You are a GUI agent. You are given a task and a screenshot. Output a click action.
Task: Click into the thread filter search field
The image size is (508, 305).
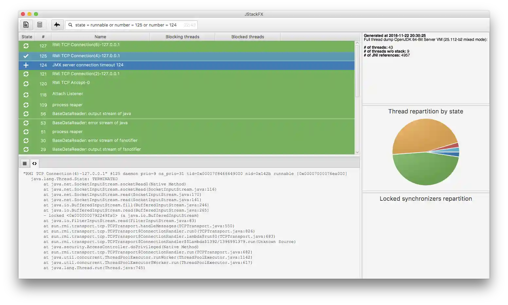click(131, 25)
